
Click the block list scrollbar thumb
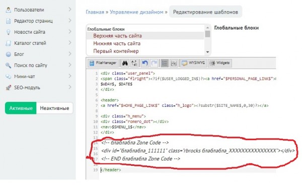(x=207, y=34)
